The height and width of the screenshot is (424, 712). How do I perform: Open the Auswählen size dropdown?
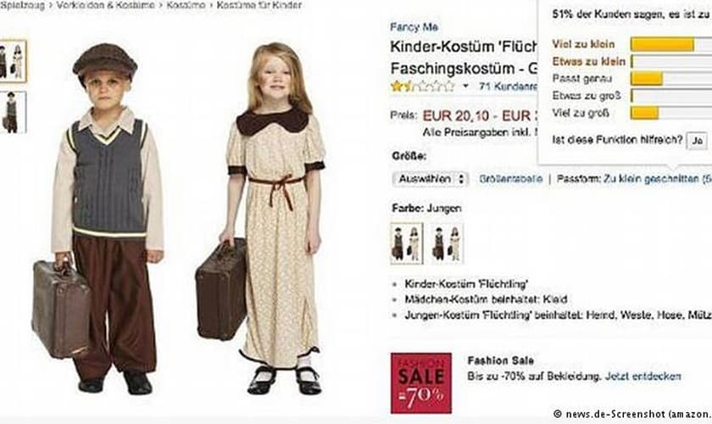click(x=430, y=179)
